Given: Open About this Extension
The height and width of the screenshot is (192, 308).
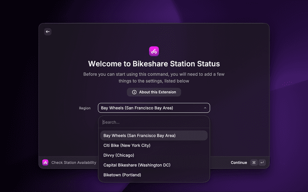Looking at the screenshot, I should pos(154,92).
